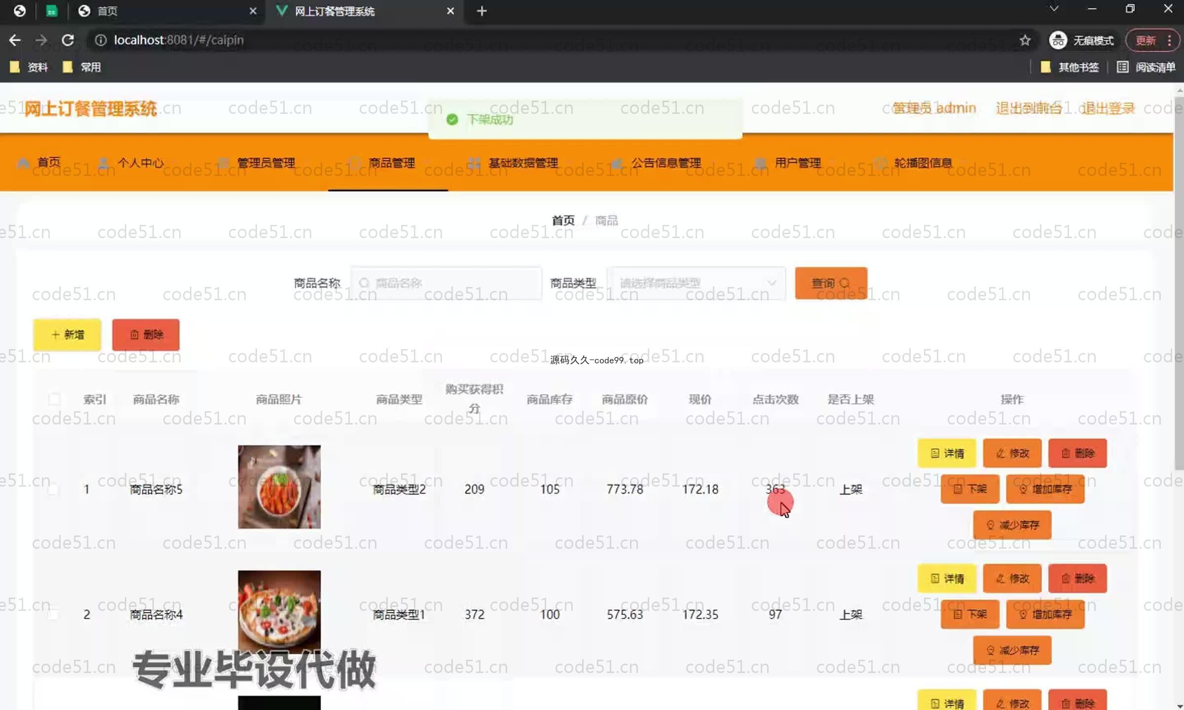Check the row checkbox for 商品名称5
Image resolution: width=1184 pixels, height=710 pixels.
click(52, 489)
